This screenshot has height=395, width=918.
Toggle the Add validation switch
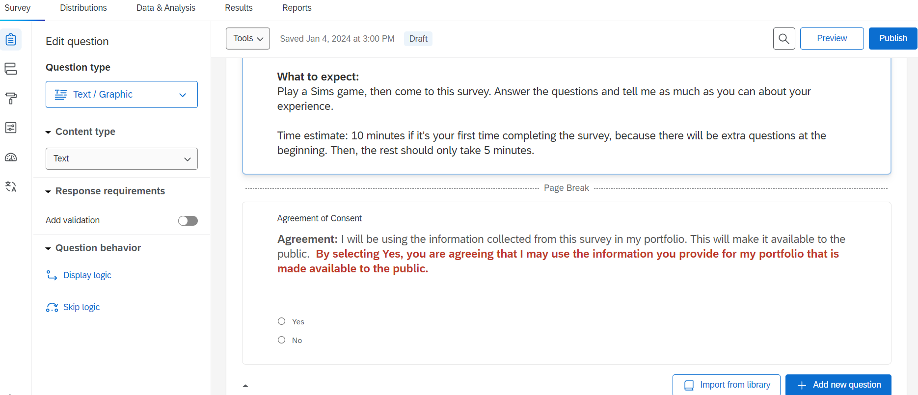188,221
